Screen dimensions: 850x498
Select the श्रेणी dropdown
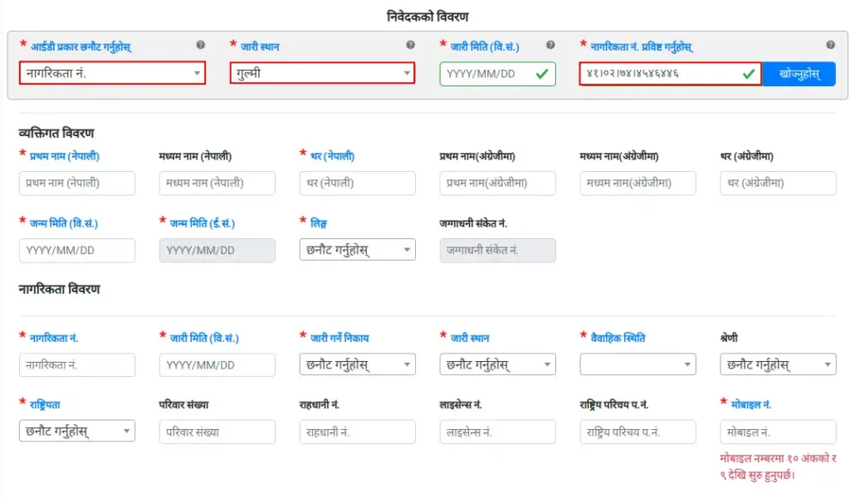(778, 364)
